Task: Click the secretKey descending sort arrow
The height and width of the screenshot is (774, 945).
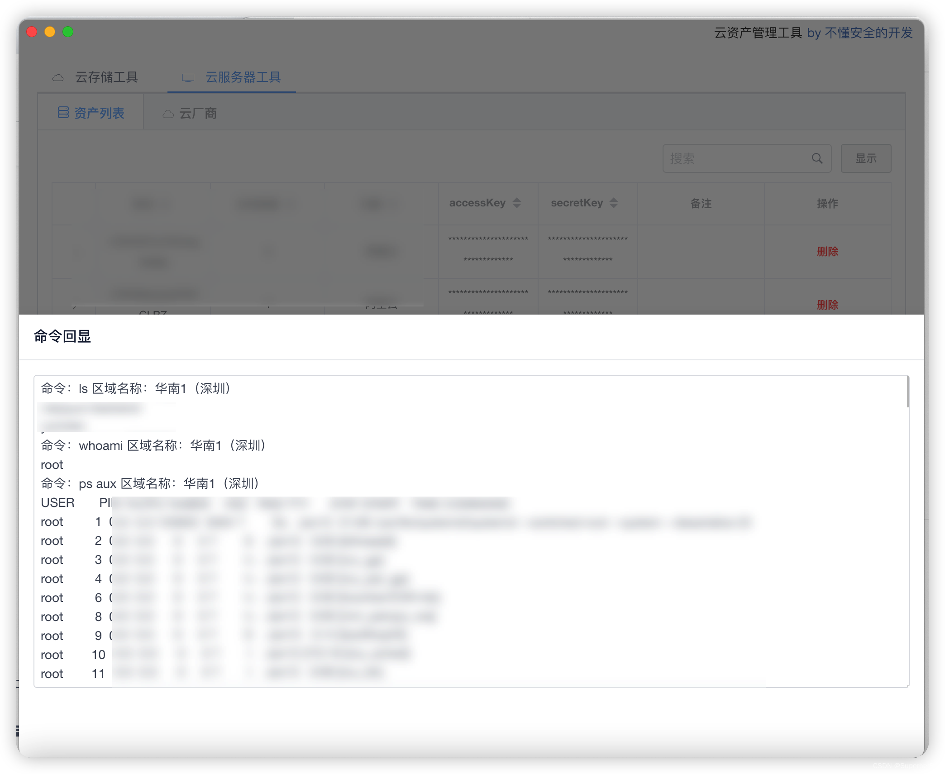Action: 614,206
